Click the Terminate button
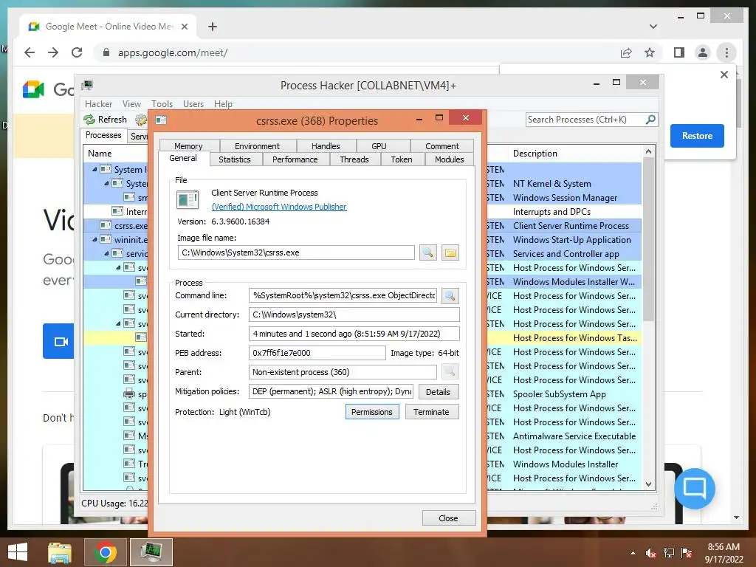756x567 pixels. pos(431,412)
